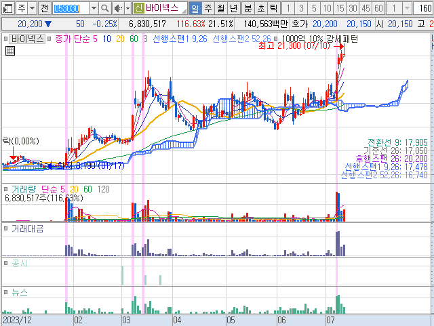This screenshot has height=326, width=434.
Task: Toggle the 거래량 volume panel marker
Action: (x=5, y=189)
